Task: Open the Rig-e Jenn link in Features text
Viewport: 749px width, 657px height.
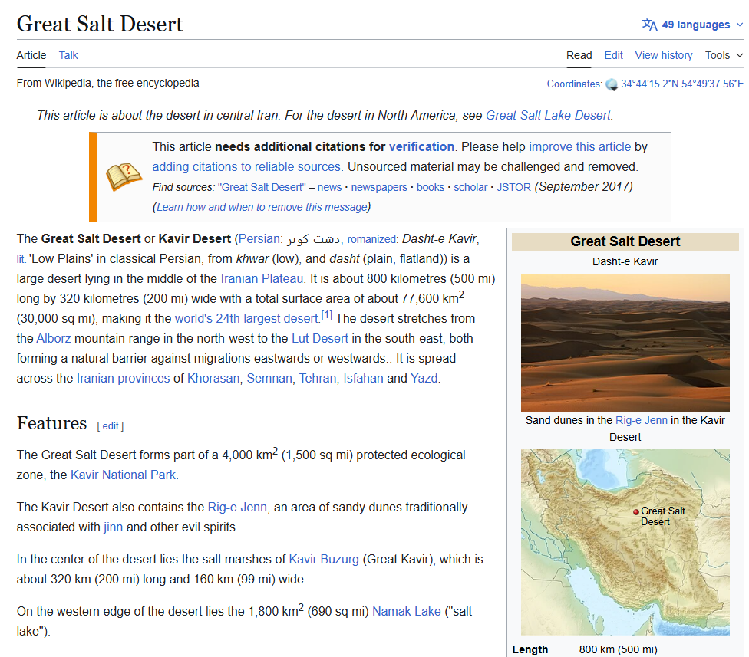Action: (x=237, y=508)
